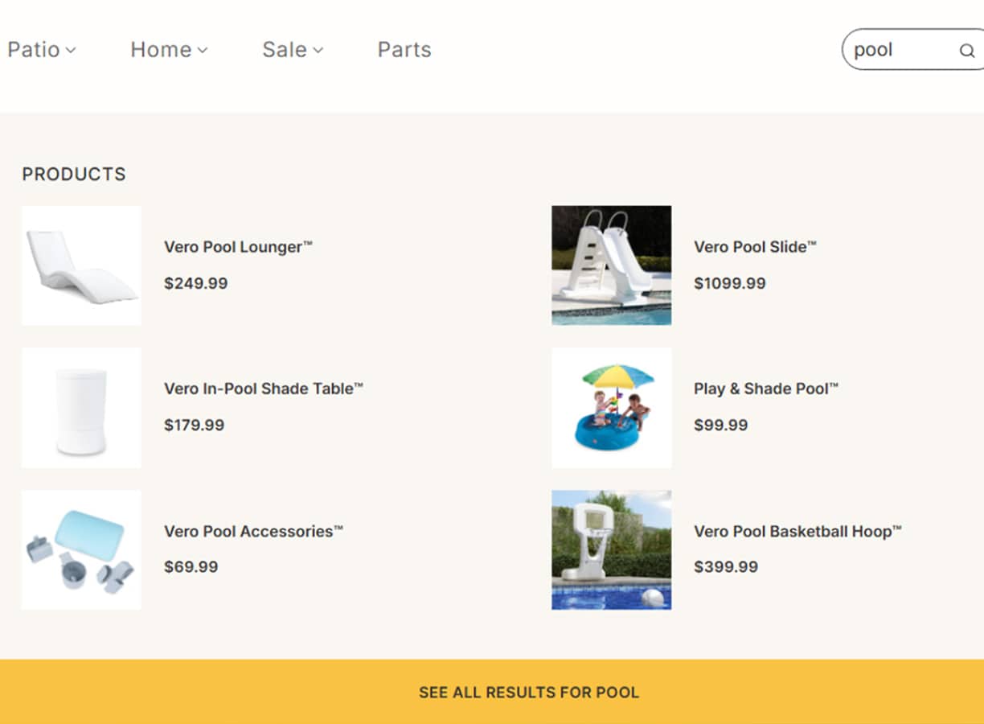Open the Vero Pool Accessories product image
Image resolution: width=984 pixels, height=724 pixels.
pyautogui.click(x=81, y=549)
